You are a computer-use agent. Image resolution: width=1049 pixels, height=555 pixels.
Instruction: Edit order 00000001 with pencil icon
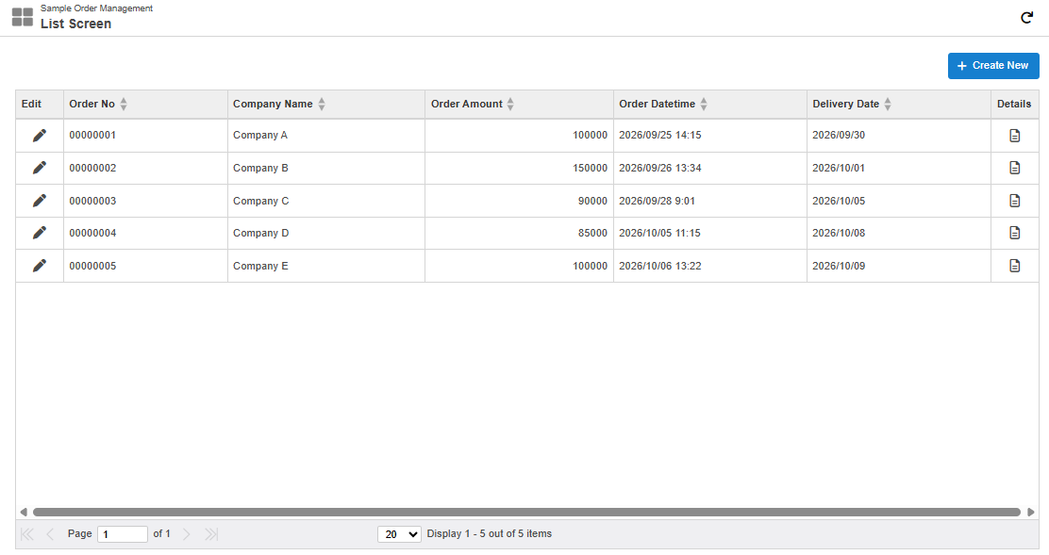click(x=40, y=136)
